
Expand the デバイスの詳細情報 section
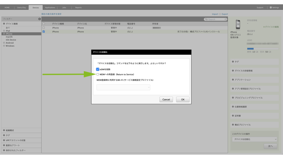[x=255, y=71]
